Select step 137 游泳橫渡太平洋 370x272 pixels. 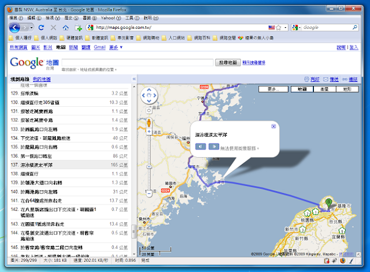(x=69, y=165)
